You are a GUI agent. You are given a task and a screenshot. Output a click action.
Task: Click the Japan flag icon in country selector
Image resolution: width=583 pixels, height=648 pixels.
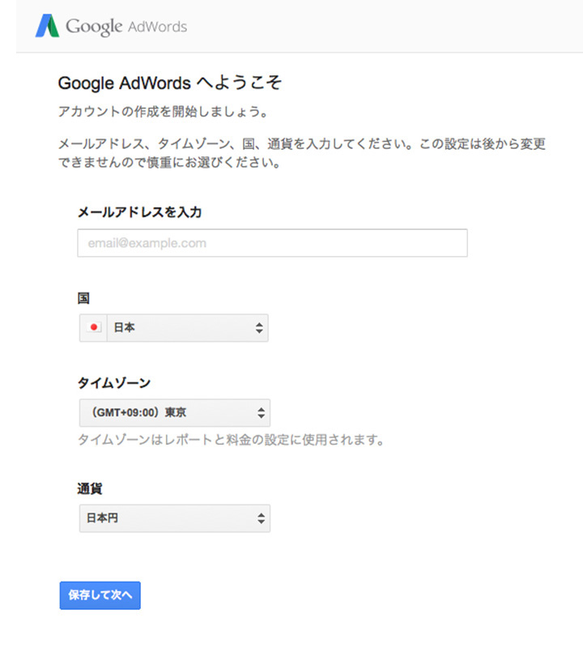94,327
